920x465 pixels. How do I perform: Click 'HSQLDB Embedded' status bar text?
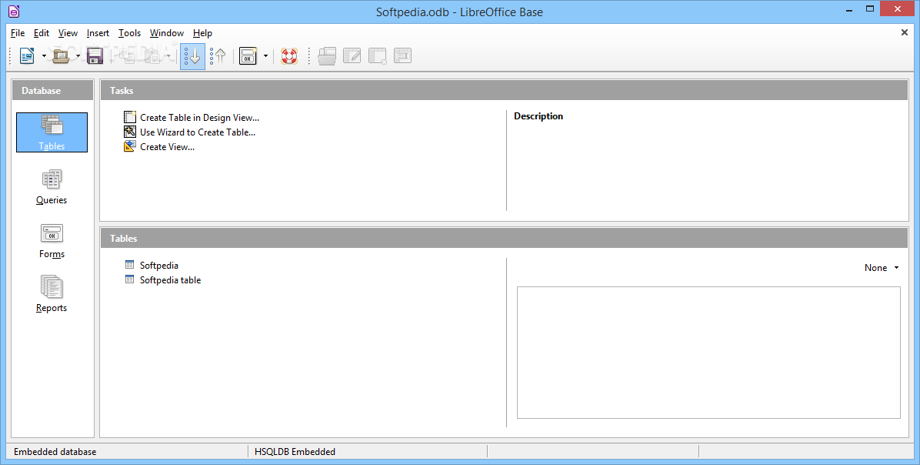coord(295,451)
